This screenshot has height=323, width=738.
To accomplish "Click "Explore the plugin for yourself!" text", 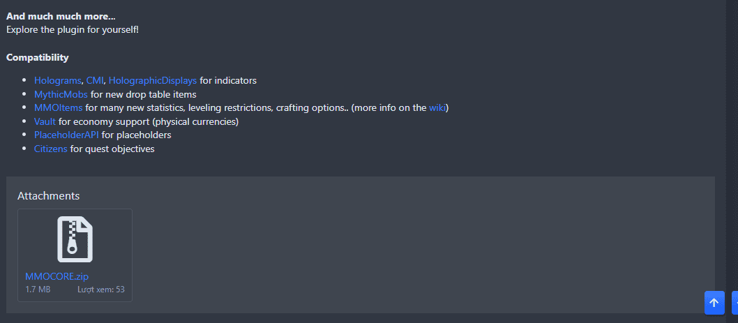I will click(73, 29).
